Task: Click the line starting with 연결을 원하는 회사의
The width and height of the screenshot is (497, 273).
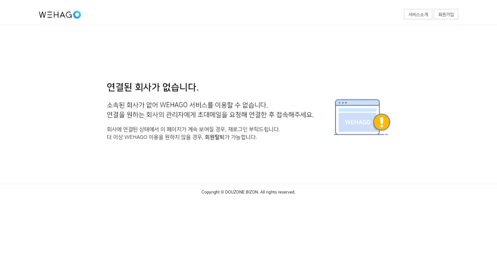Action: pyautogui.click(x=210, y=115)
